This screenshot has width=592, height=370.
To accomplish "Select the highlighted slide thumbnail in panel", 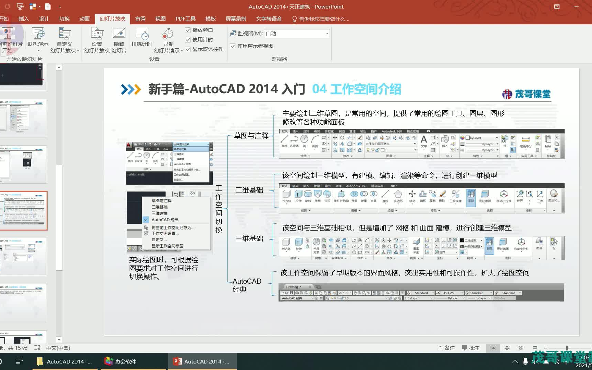I will (x=24, y=211).
